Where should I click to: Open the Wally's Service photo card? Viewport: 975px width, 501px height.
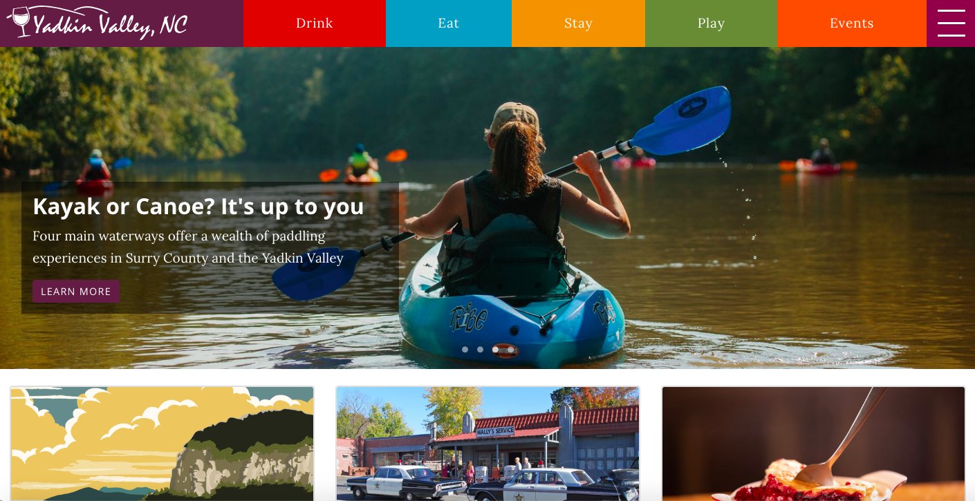(488, 444)
